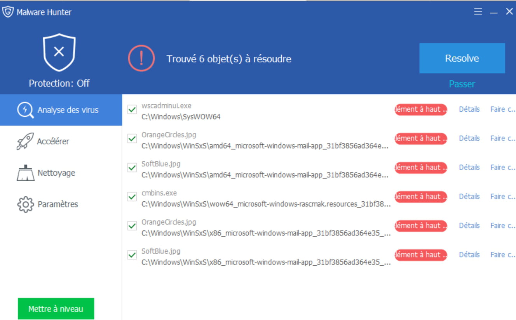The height and width of the screenshot is (320, 516).
Task: Open Détails for cmbins.exe
Action: (x=469, y=197)
